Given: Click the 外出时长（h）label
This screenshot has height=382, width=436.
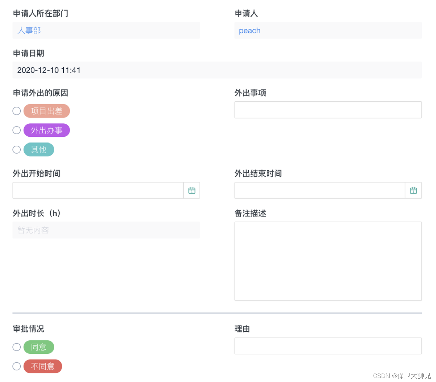Looking at the screenshot, I should (37, 213).
